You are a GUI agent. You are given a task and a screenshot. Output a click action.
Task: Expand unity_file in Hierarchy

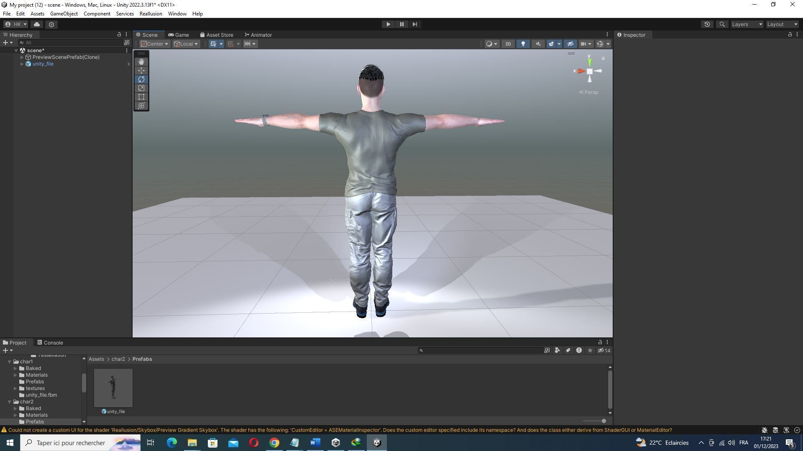tap(22, 64)
